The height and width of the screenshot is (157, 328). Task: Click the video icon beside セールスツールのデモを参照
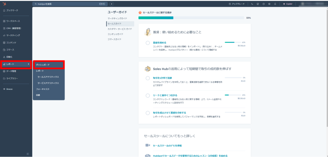point(148,145)
